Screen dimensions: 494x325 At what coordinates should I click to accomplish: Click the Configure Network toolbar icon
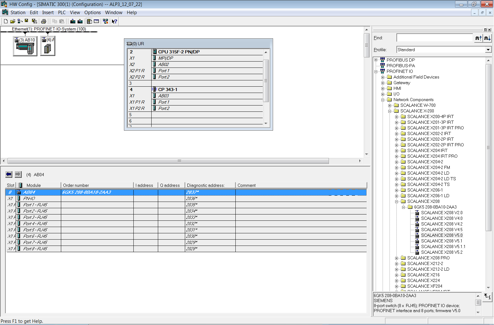[105, 21]
